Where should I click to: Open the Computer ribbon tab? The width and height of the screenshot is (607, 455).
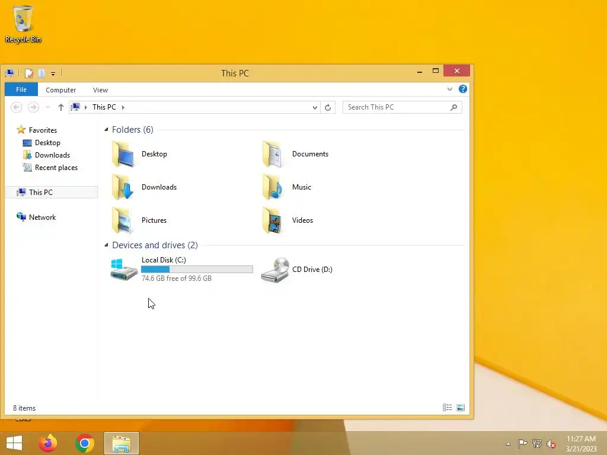(61, 90)
